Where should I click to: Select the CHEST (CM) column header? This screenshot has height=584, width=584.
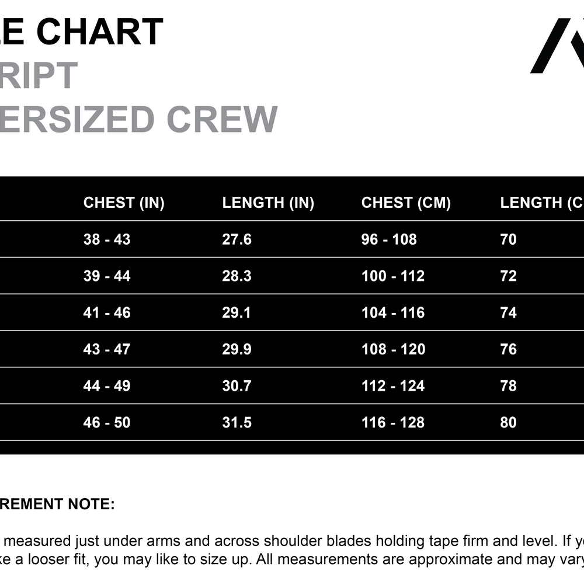coord(406,203)
